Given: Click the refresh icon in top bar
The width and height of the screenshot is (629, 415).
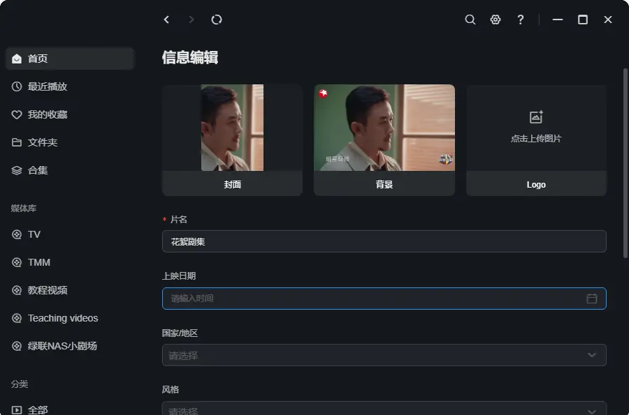Looking at the screenshot, I should [217, 20].
